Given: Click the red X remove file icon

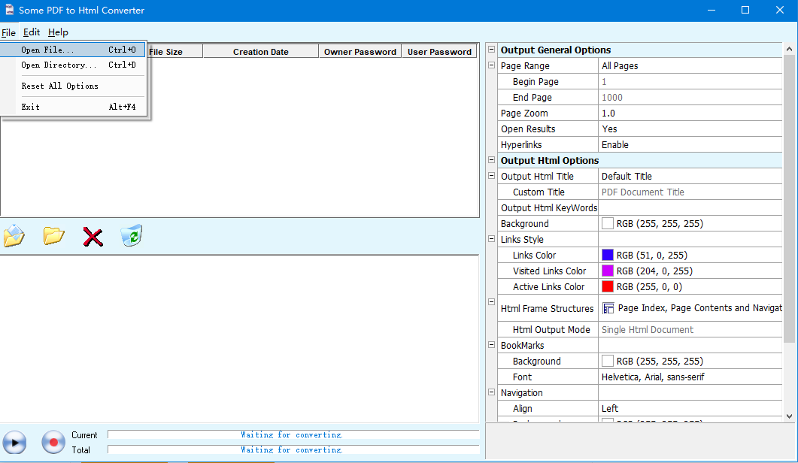Looking at the screenshot, I should (x=93, y=237).
